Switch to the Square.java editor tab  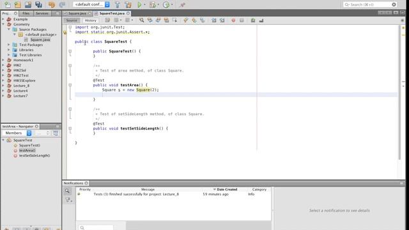(77, 13)
